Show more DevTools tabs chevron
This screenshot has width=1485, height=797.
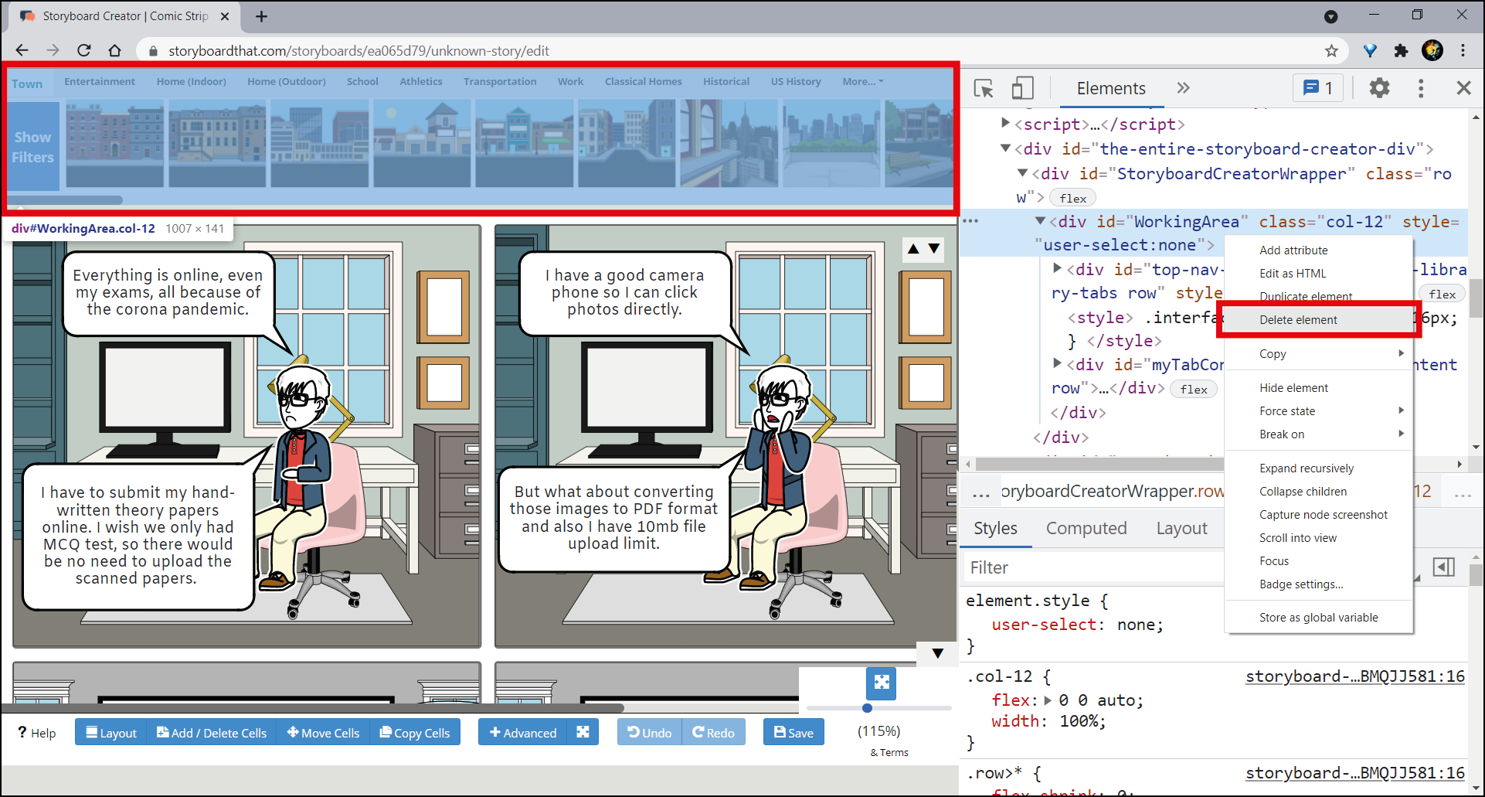(1183, 88)
